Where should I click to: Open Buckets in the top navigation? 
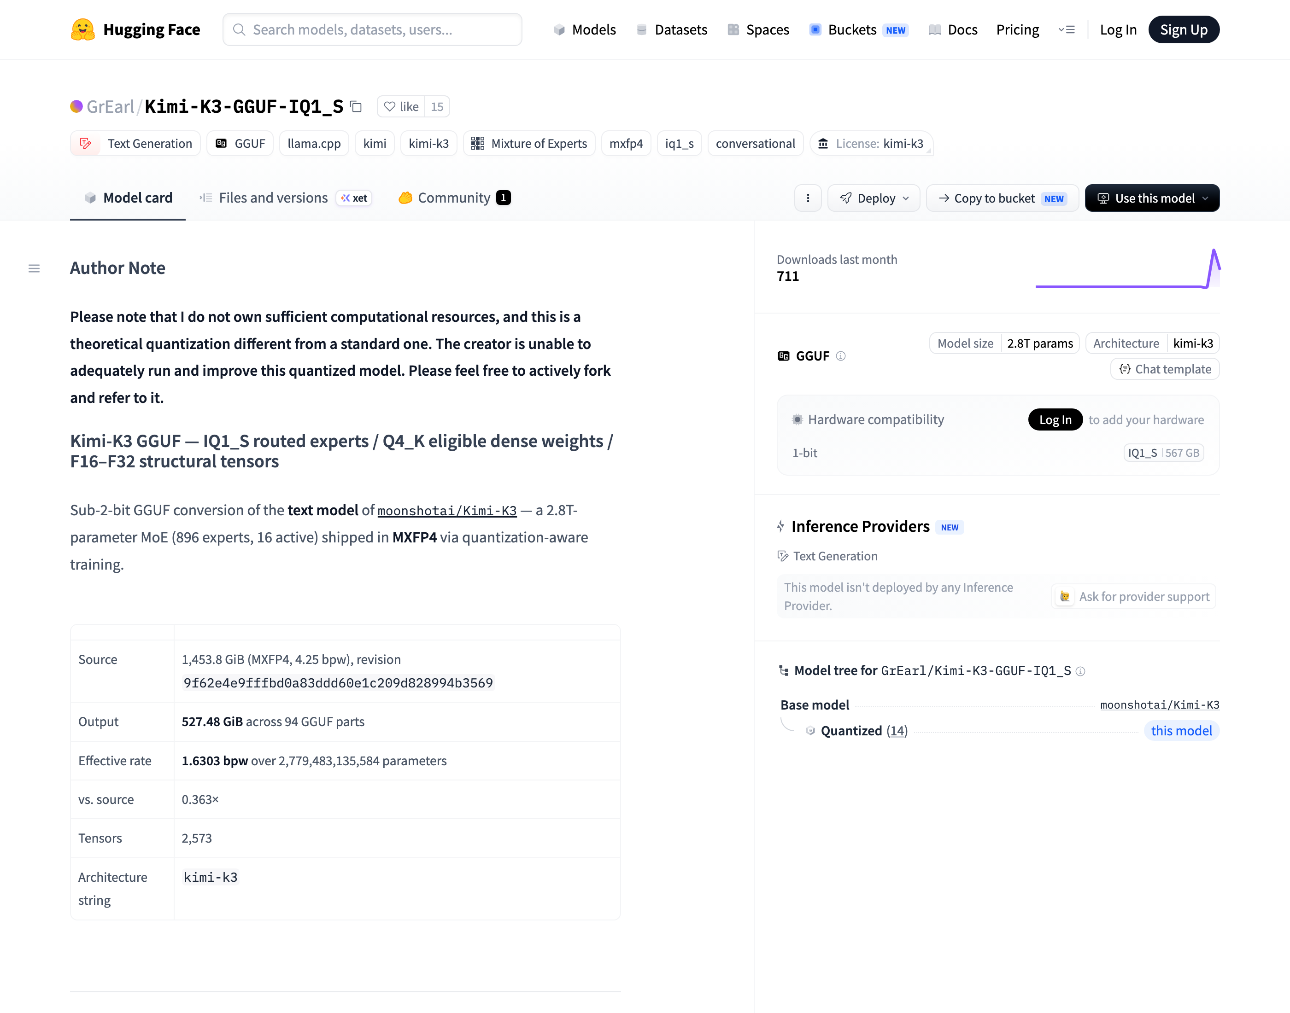click(x=859, y=29)
